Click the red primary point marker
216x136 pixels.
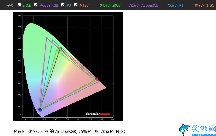point(97,78)
